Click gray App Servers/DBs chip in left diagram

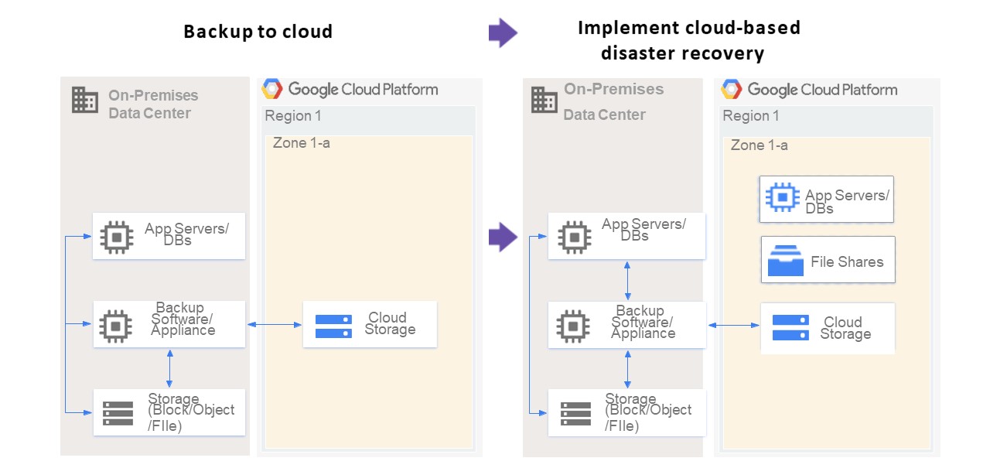point(117,237)
